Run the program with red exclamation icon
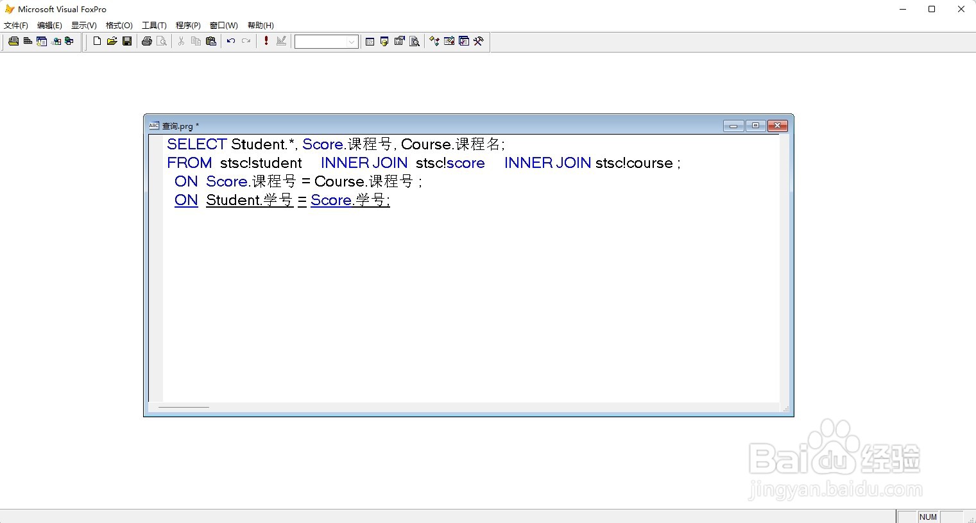This screenshot has width=976, height=523. [x=266, y=41]
